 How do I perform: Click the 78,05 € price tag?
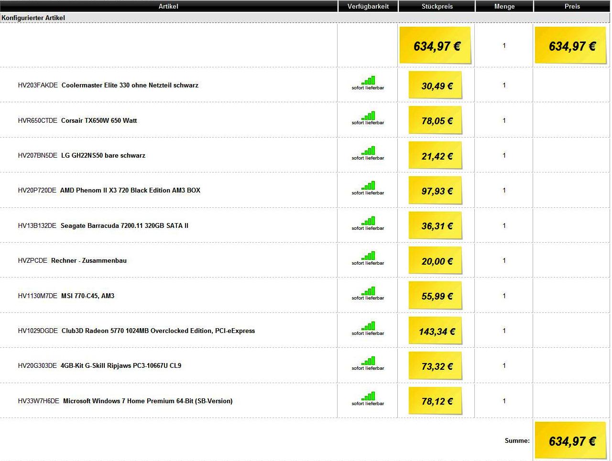pyautogui.click(x=436, y=120)
